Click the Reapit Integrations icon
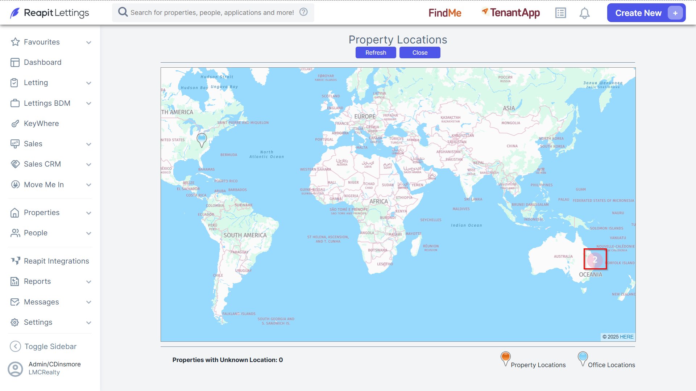The height and width of the screenshot is (391, 696). [x=15, y=261]
